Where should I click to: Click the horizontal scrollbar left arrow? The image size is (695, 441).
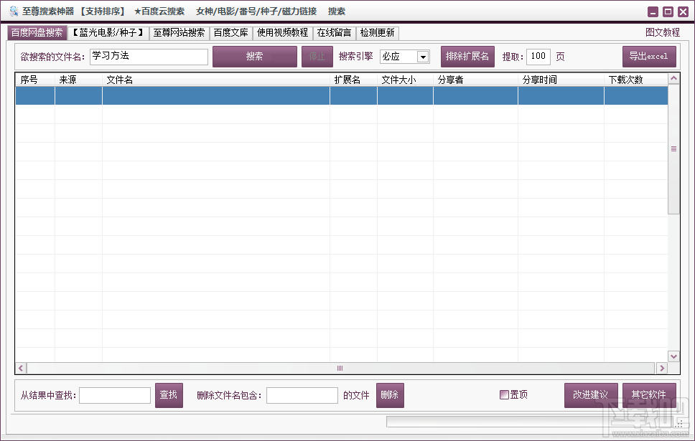click(x=21, y=368)
